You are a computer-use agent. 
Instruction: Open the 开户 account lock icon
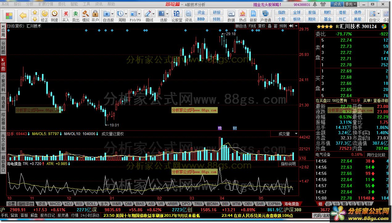[95, 16]
